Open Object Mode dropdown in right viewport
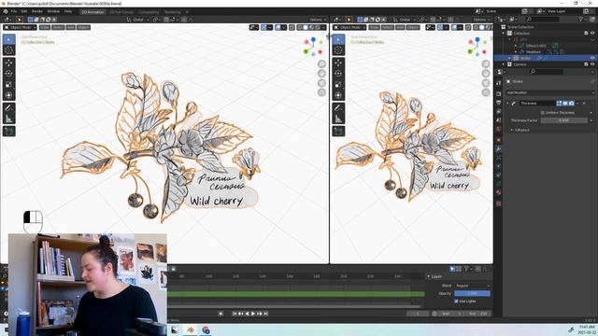Image resolution: width=598 pixels, height=336 pixels. point(349,27)
